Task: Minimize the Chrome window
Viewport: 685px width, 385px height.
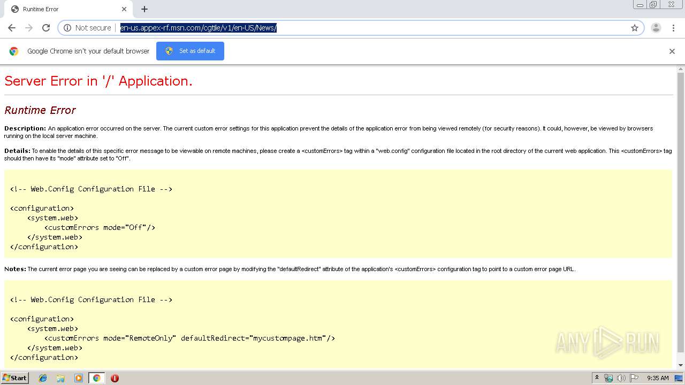Action: click(640, 5)
